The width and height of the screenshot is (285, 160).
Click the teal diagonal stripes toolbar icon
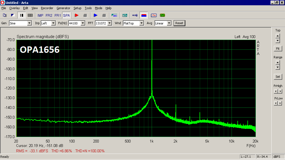pos(125,16)
